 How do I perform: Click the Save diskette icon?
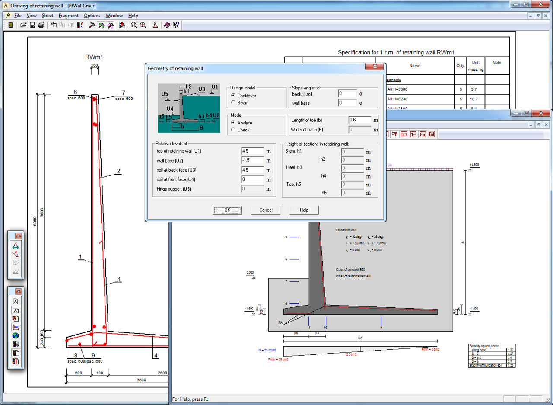click(x=32, y=26)
